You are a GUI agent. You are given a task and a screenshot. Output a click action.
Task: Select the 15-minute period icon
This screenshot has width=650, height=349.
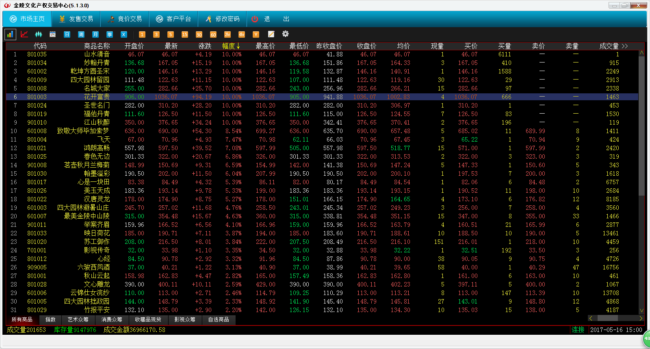(185, 34)
